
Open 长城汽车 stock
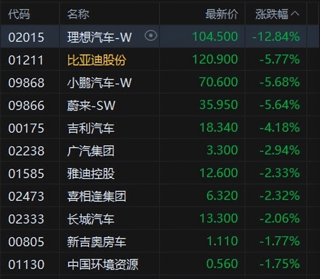point(91,219)
